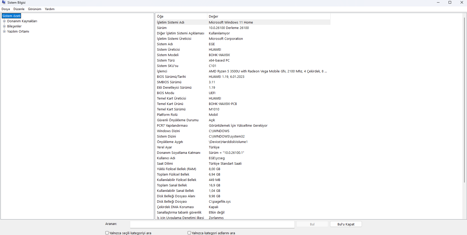Select the Bileşenler tree item
This screenshot has height=235, width=467.
click(x=14, y=26)
